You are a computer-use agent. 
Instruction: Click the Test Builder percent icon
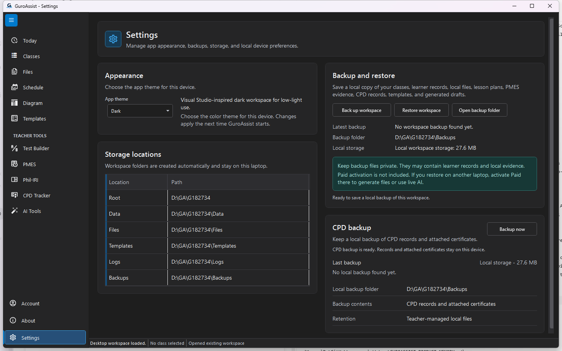click(14, 148)
